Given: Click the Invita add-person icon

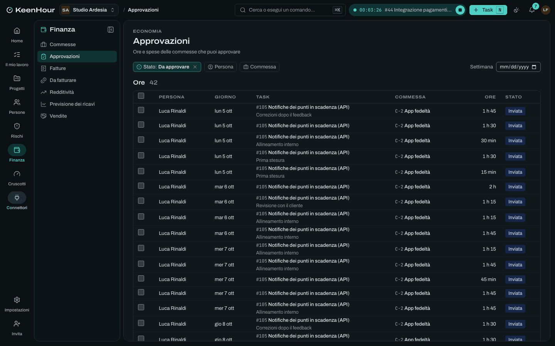Looking at the screenshot, I should click(x=17, y=324).
